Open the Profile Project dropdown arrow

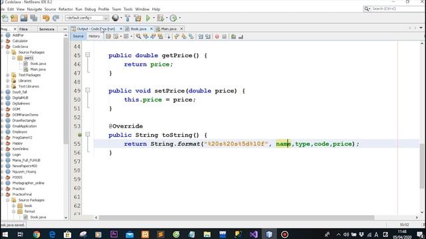(x=180, y=18)
